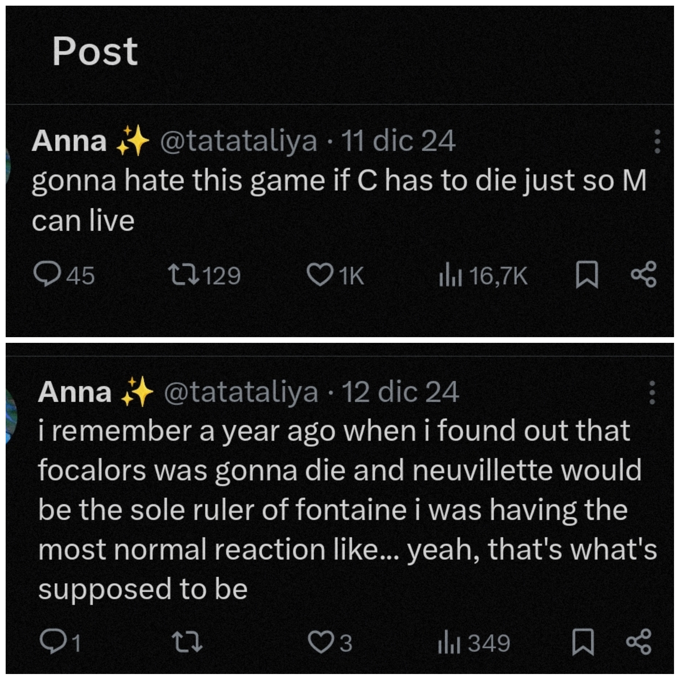Open more options on 12 dic post

pyautogui.click(x=652, y=392)
